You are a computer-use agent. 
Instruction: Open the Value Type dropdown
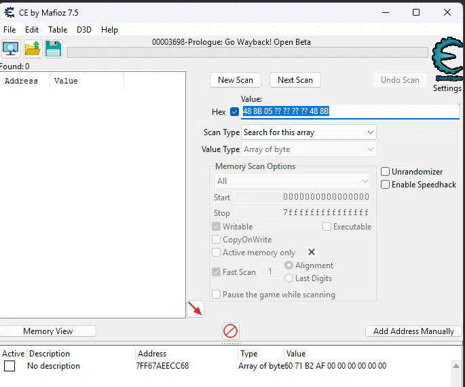coord(309,149)
